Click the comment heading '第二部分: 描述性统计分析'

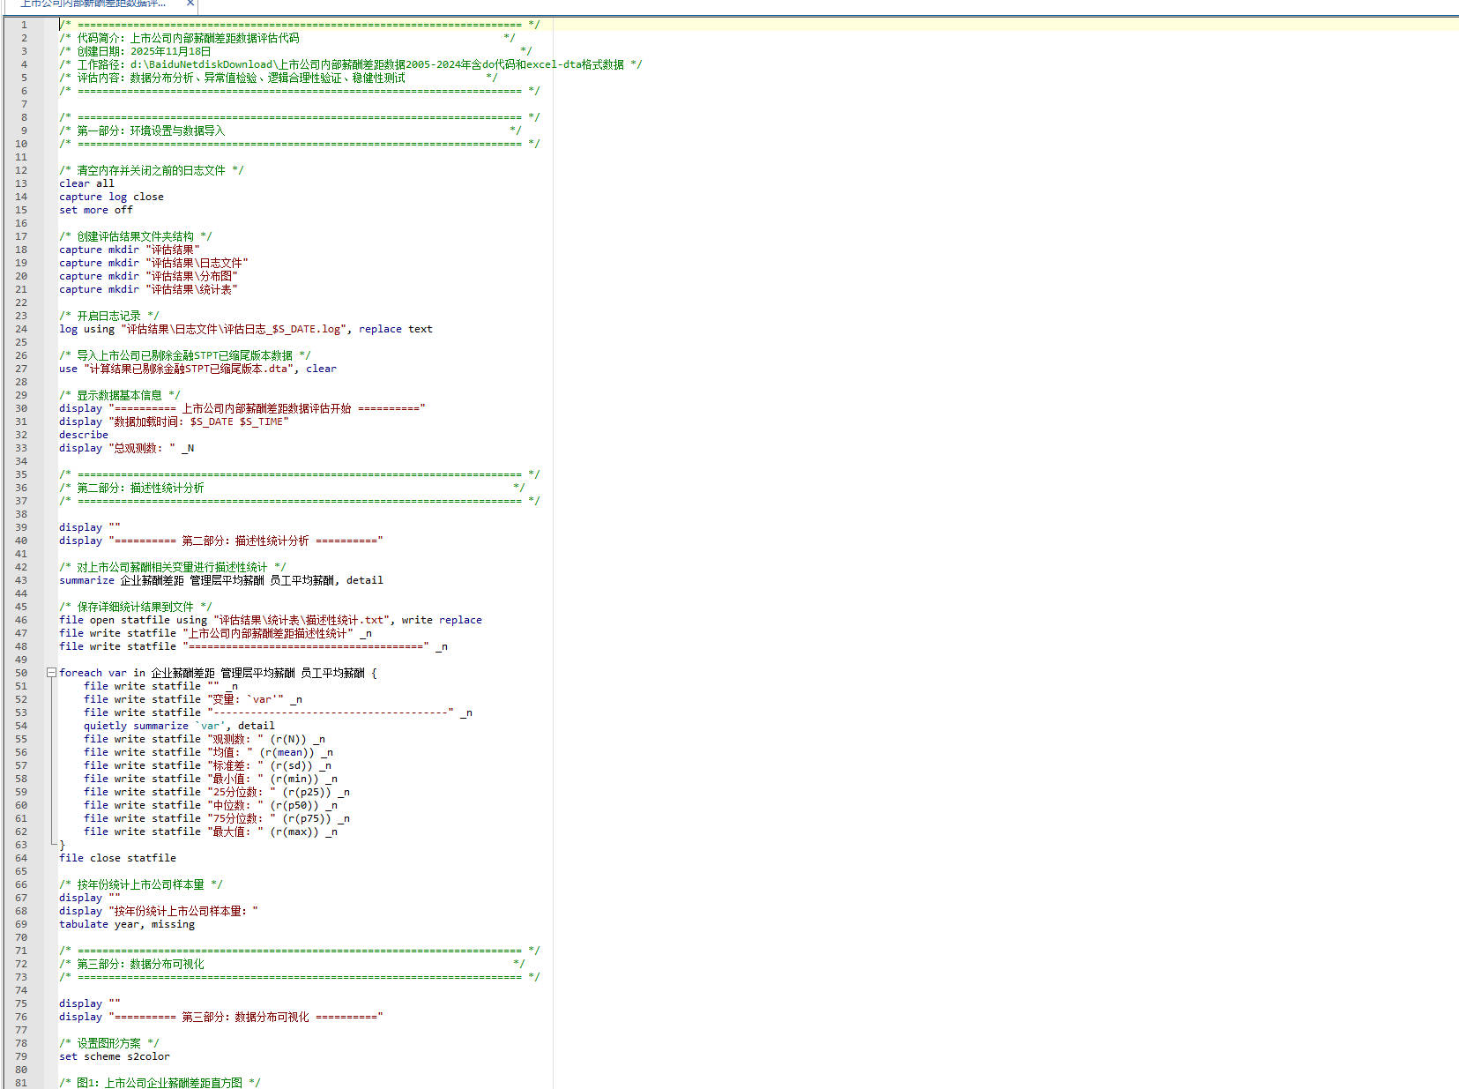[292, 488]
